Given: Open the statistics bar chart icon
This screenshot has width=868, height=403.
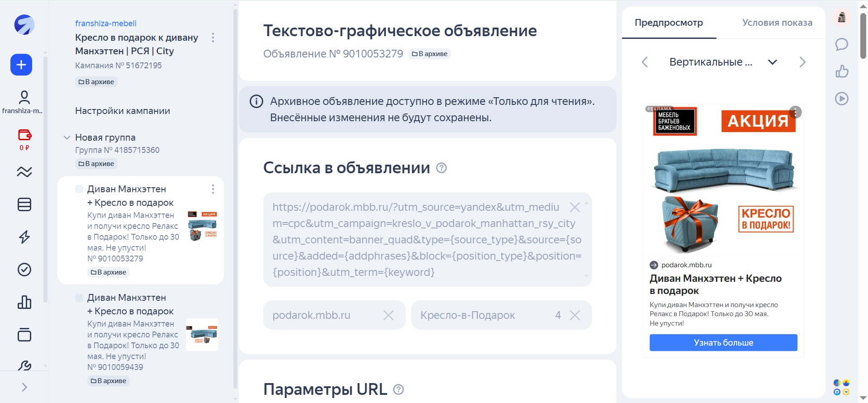Looking at the screenshot, I should pyautogui.click(x=24, y=302).
